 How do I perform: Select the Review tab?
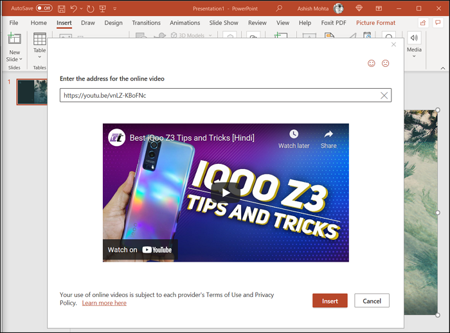click(x=257, y=22)
